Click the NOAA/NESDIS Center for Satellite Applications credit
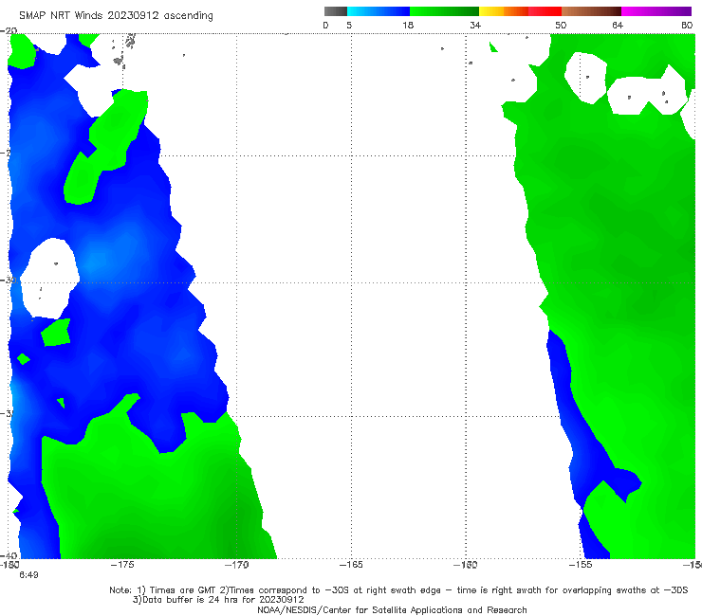 coord(392,609)
